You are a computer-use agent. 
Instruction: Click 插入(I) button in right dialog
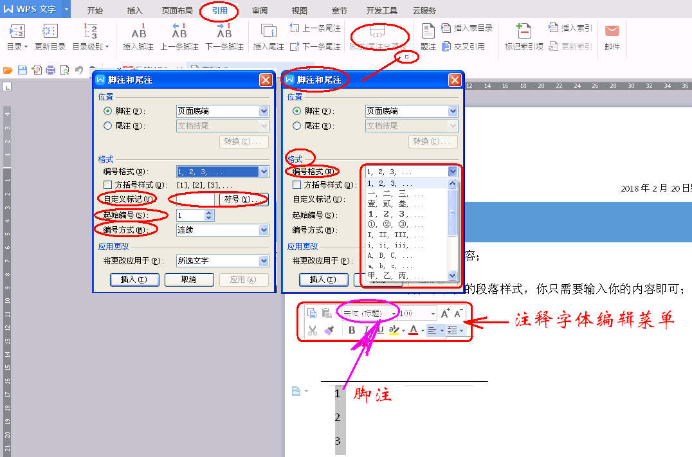323,280
